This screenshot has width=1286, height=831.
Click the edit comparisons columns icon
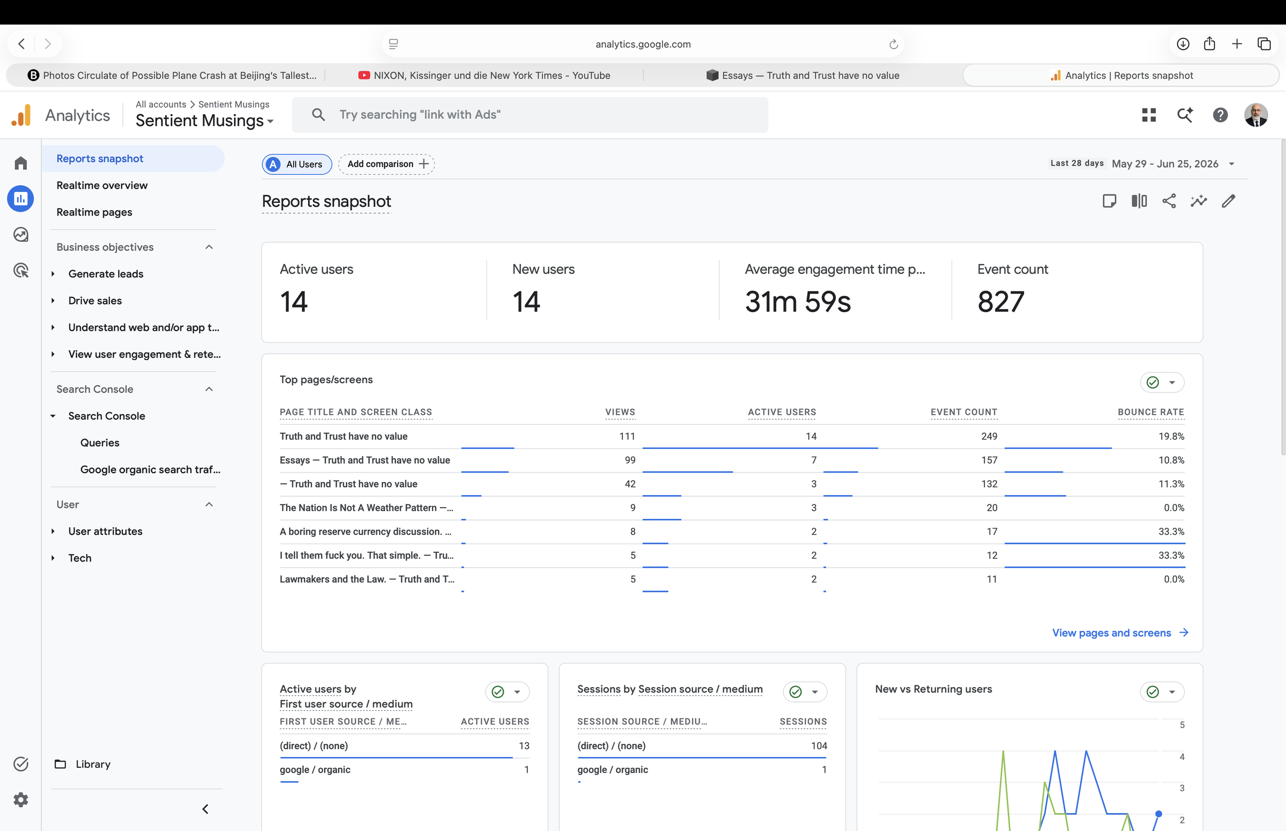(x=1139, y=201)
